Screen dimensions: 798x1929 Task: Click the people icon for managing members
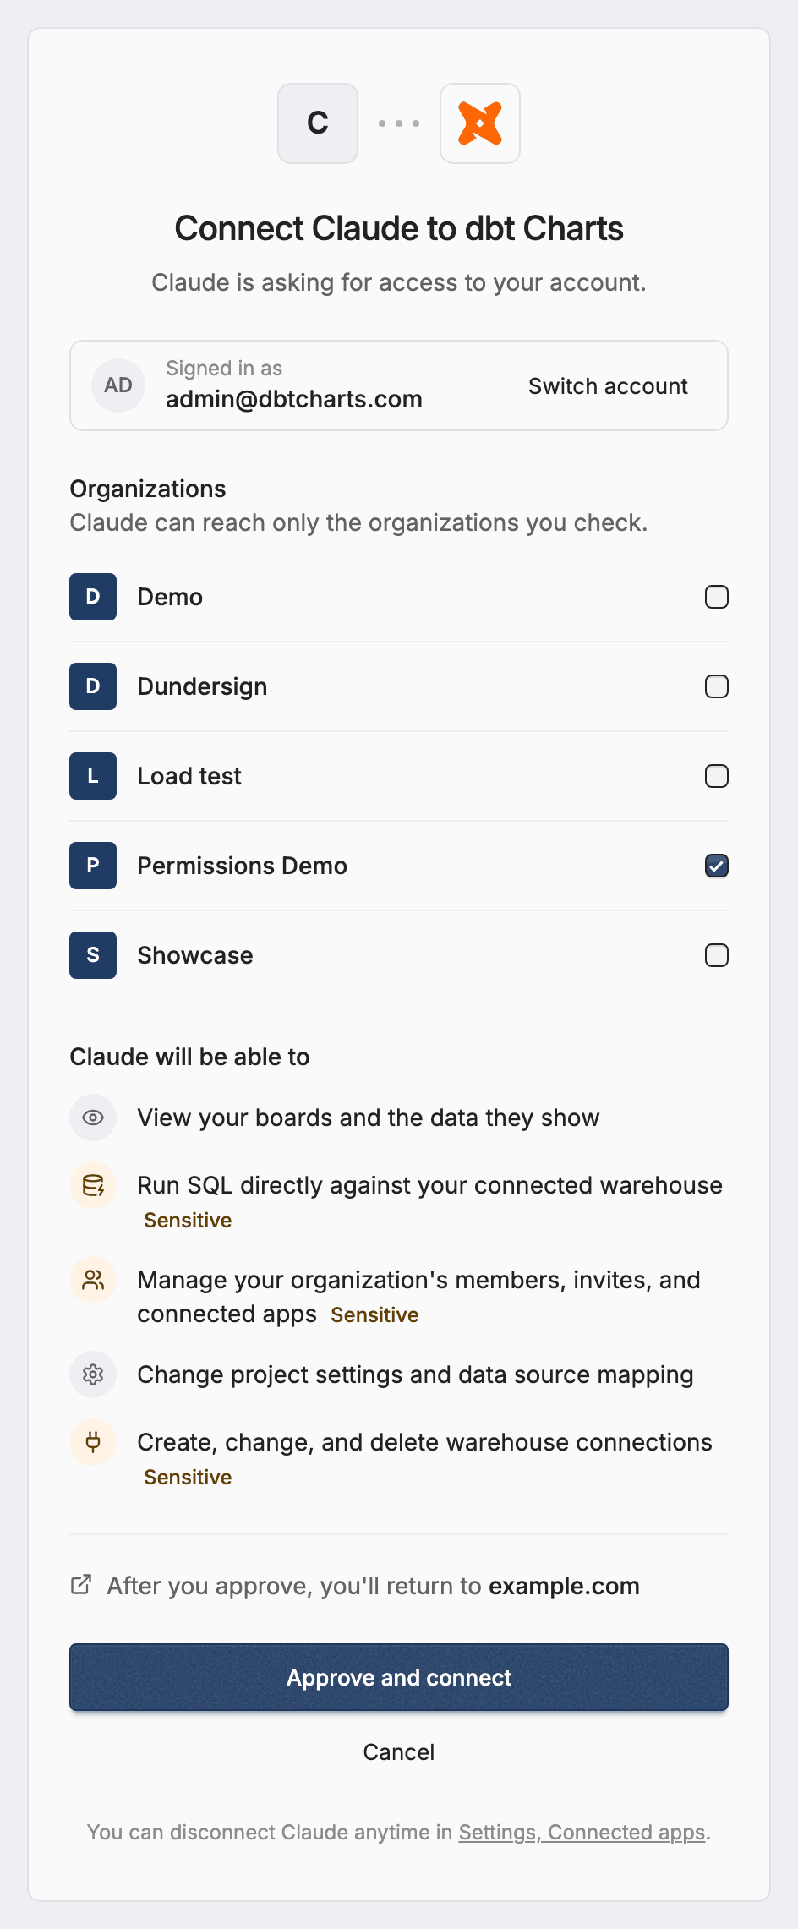click(x=93, y=1280)
